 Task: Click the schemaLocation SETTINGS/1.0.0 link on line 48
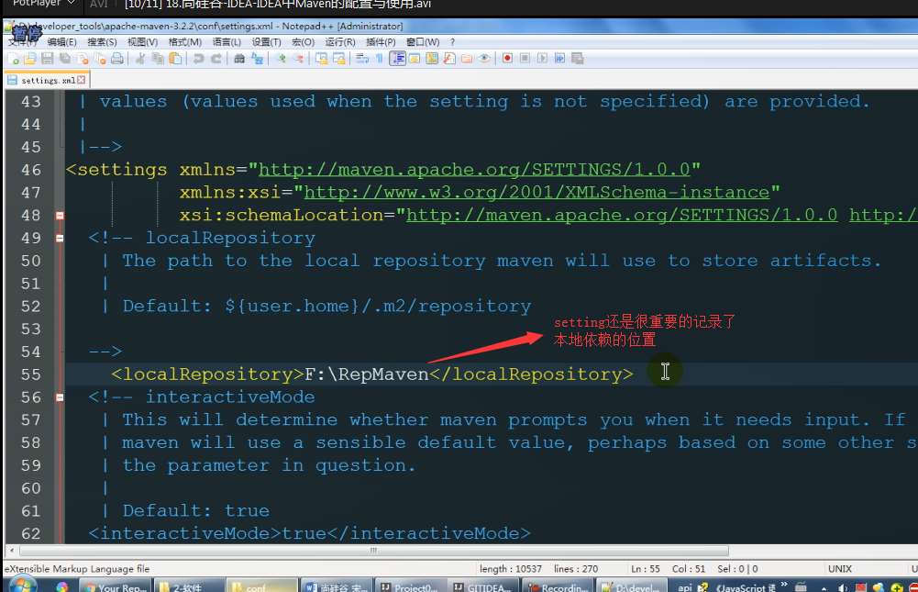point(622,215)
